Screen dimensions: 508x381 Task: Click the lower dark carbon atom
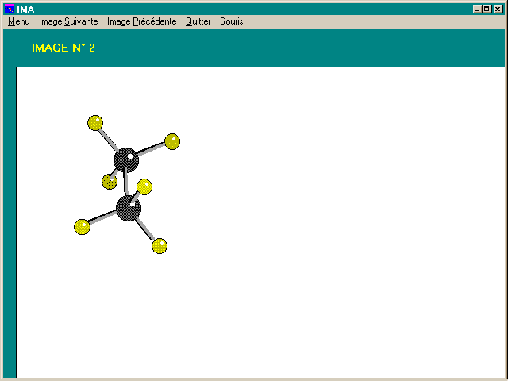(x=128, y=210)
